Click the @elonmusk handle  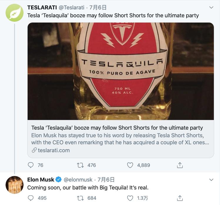[x=78, y=179]
